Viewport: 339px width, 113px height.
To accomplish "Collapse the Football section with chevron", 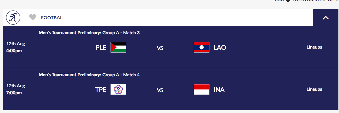I will [326, 18].
